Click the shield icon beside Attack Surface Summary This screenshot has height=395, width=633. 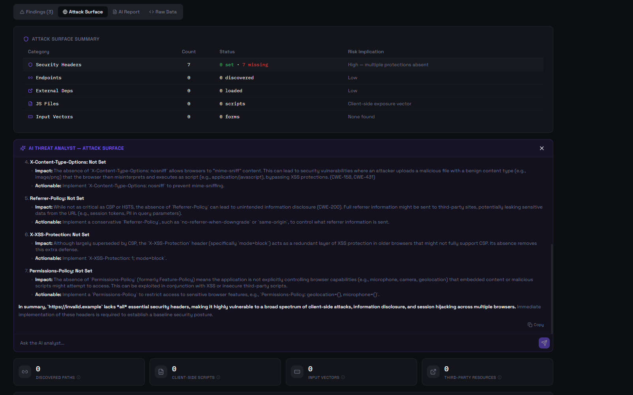click(x=26, y=39)
